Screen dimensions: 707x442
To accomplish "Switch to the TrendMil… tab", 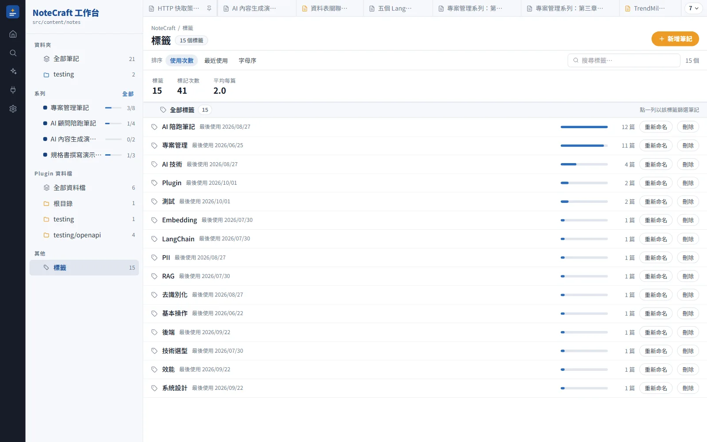I will [650, 8].
